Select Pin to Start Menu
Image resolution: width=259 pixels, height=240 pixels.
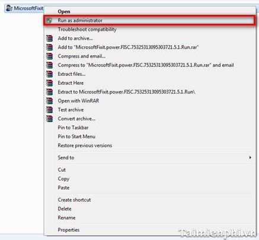76,136
